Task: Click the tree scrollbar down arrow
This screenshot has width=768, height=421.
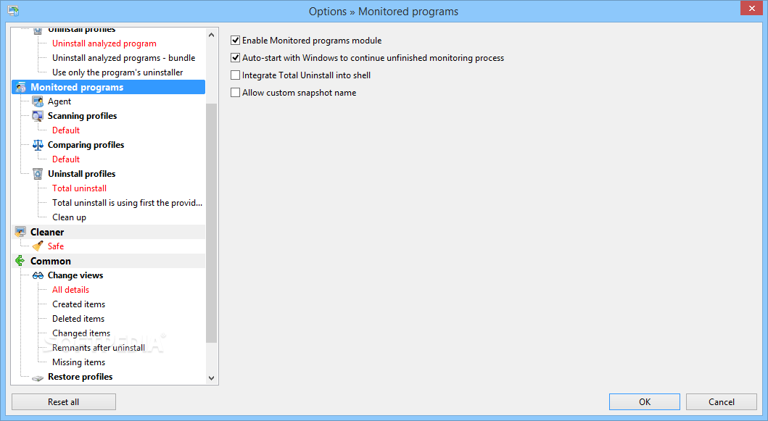Action: tap(211, 378)
